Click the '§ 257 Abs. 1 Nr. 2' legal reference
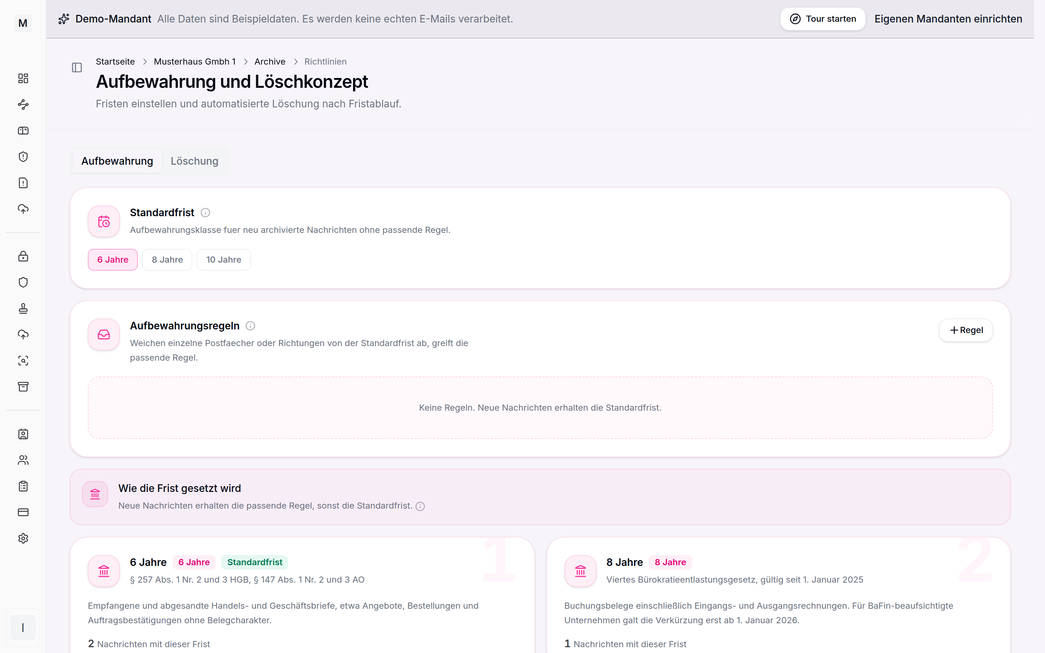Screen dimensions: 1045x653 247,580
